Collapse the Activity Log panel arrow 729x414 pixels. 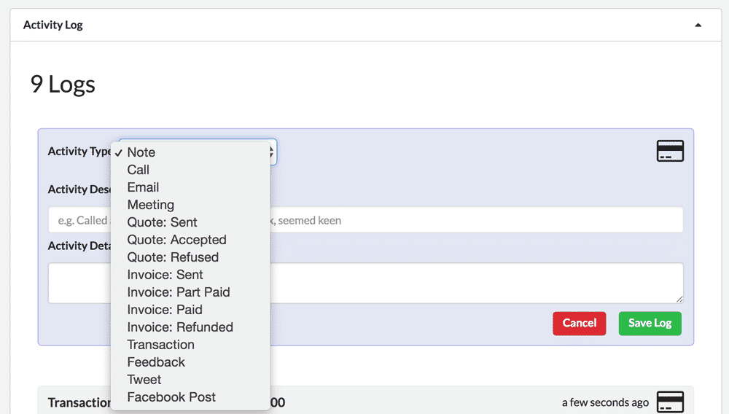pos(698,25)
